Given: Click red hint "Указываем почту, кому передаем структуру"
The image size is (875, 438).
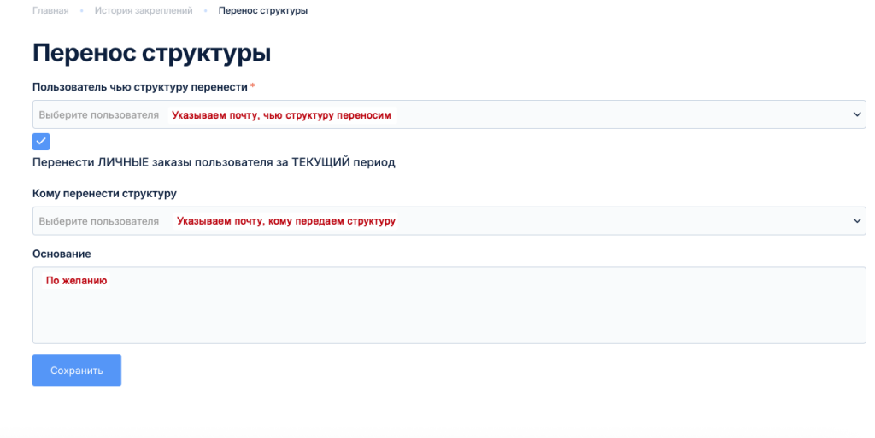Looking at the screenshot, I should [x=285, y=221].
